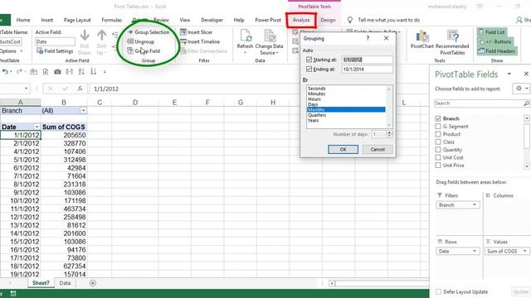Open the PivotTable Fields pane options arrow
531x298 pixels.
pos(509,74)
